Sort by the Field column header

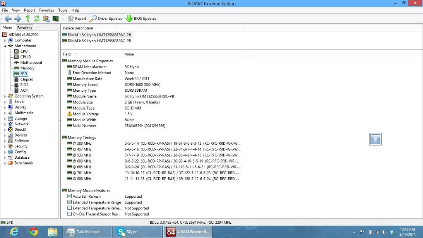tap(92, 54)
